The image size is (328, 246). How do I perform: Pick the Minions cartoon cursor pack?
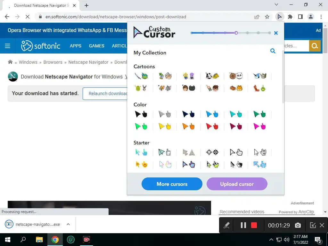click(189, 76)
